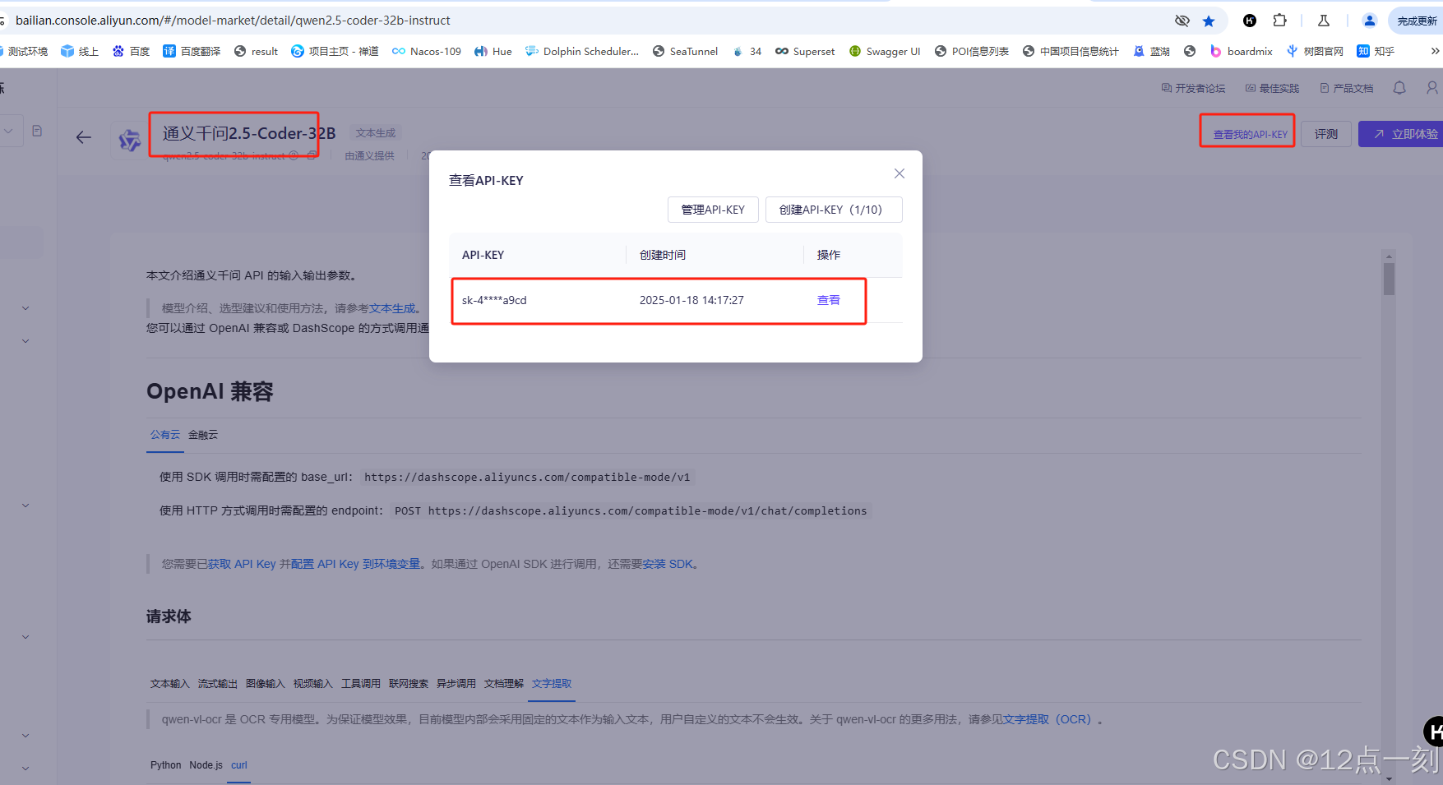The width and height of the screenshot is (1443, 785).
Task: Click the API key text sk-4****a9cd
Action: tap(494, 300)
